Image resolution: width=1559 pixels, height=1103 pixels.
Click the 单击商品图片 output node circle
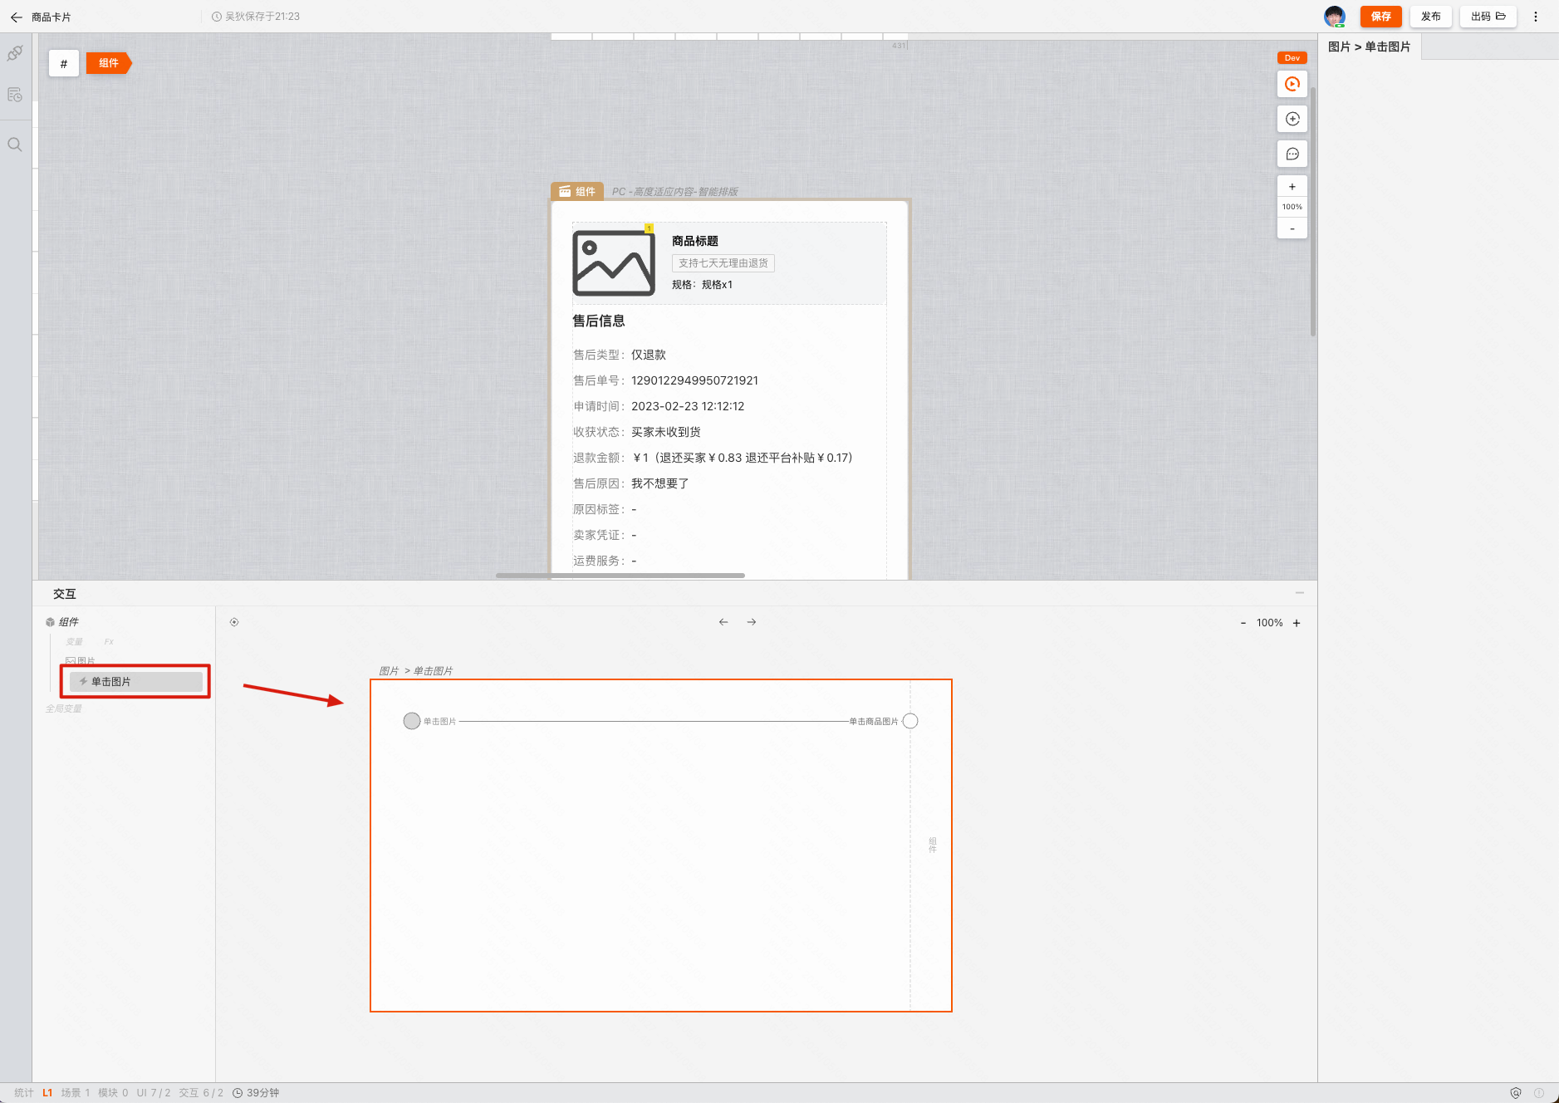click(910, 721)
